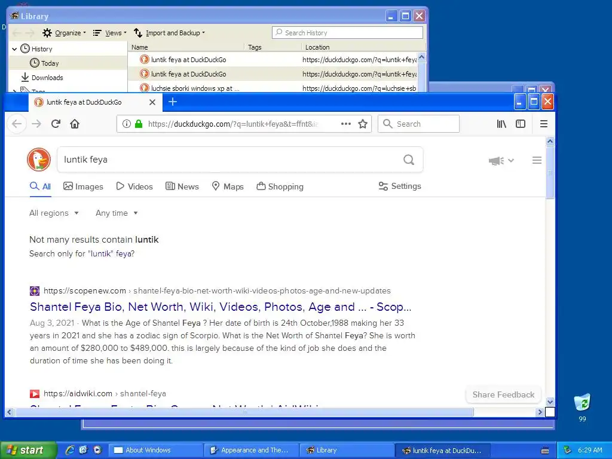Launch Windows Media Player from quick launch
612x459 pixels.
click(97, 450)
